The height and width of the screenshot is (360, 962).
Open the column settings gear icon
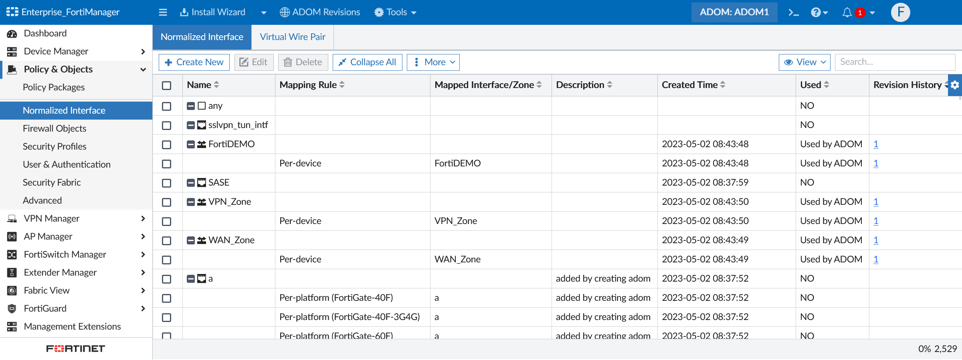[x=955, y=85]
